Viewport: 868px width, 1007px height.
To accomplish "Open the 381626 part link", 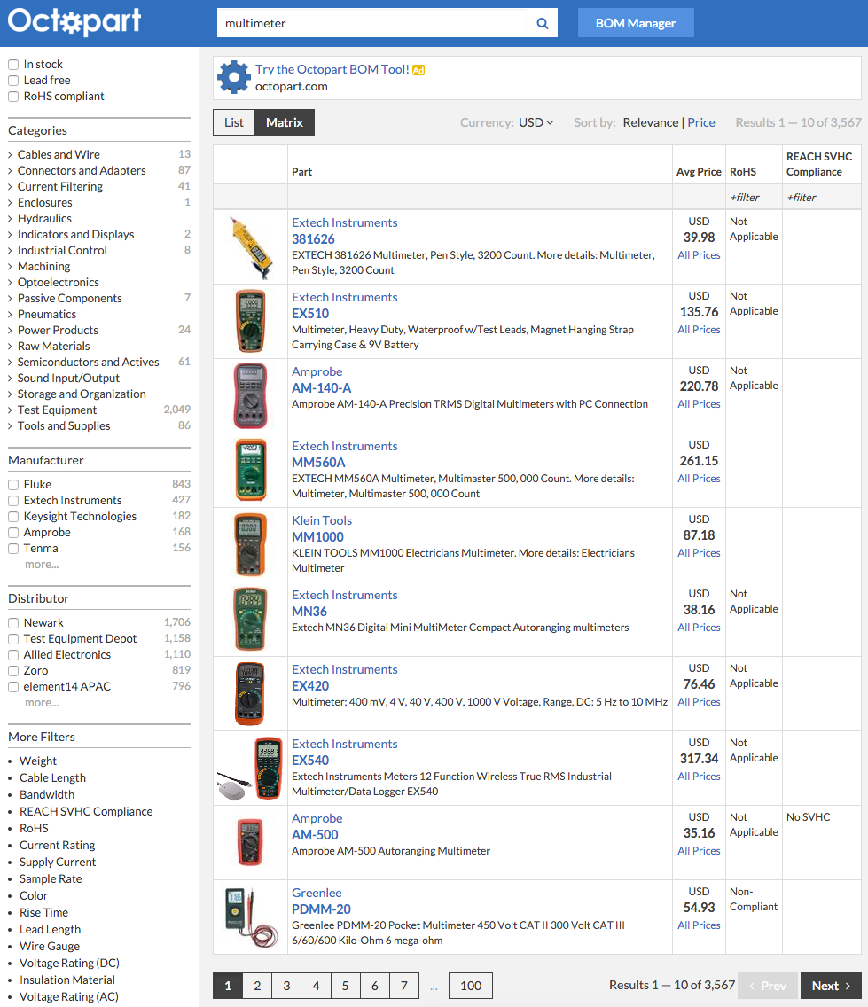I will coord(313,239).
